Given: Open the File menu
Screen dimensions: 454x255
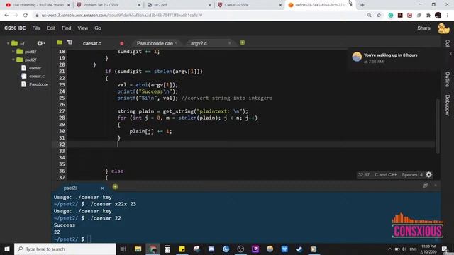Looking at the screenshot, I should [x=36, y=28].
